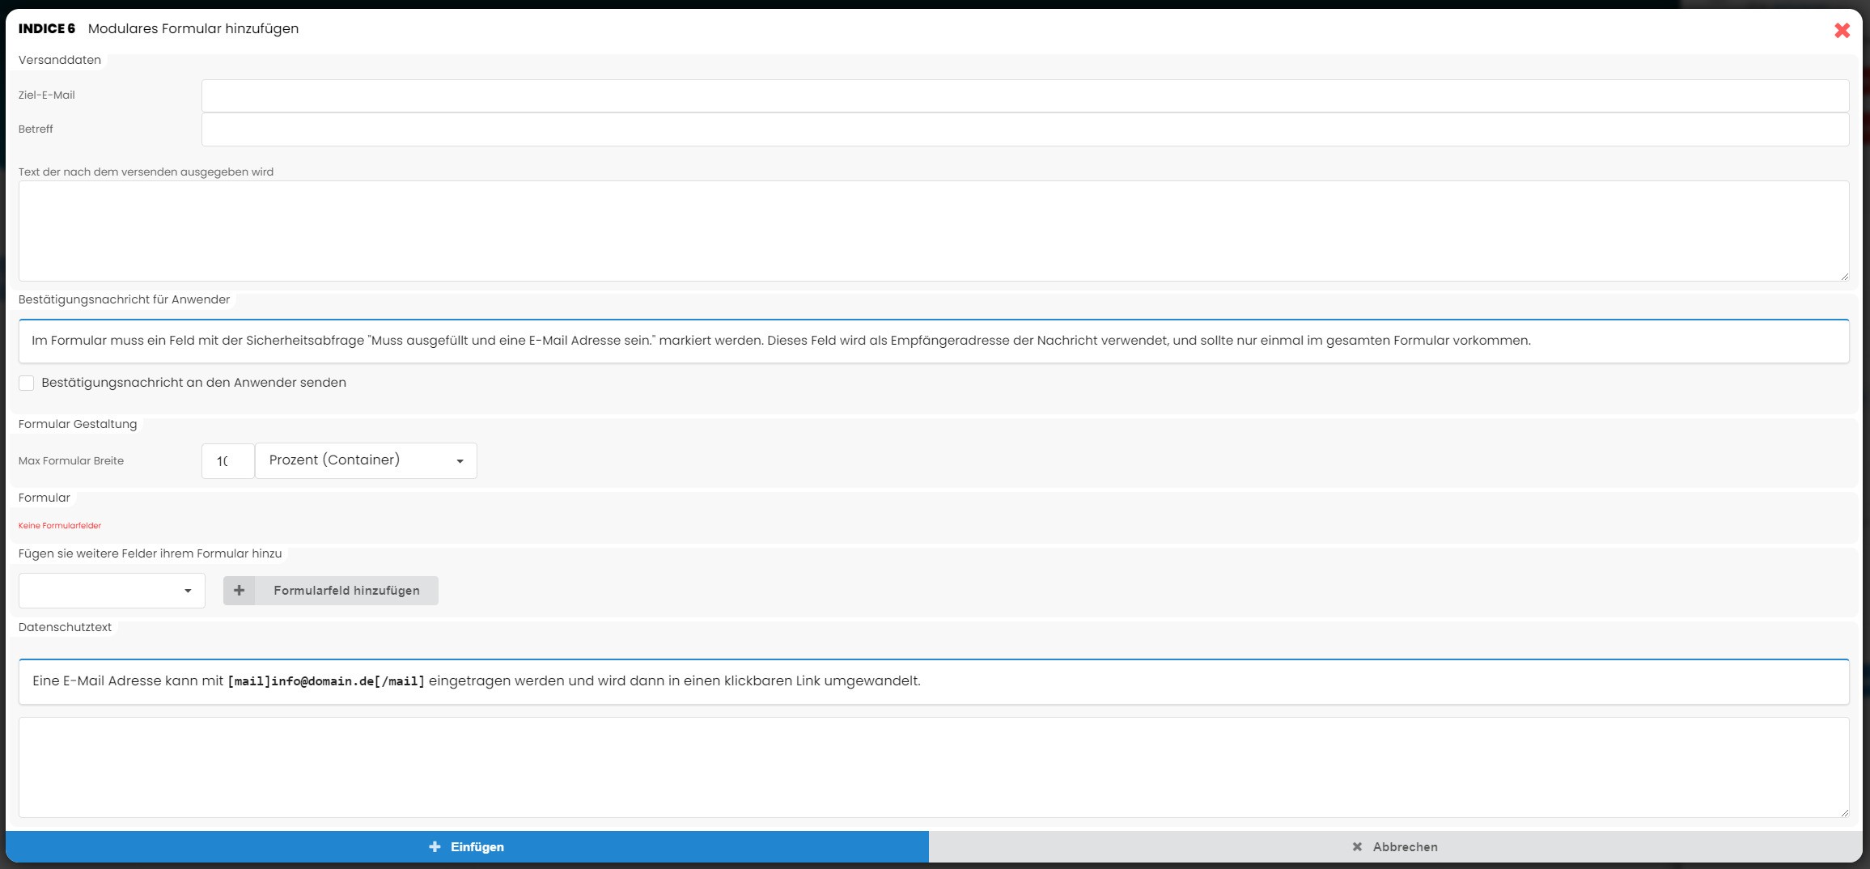This screenshot has height=869, width=1870.
Task: Enable Bestätigungsnachricht an den Anwender senden checkbox
Action: [x=27, y=383]
